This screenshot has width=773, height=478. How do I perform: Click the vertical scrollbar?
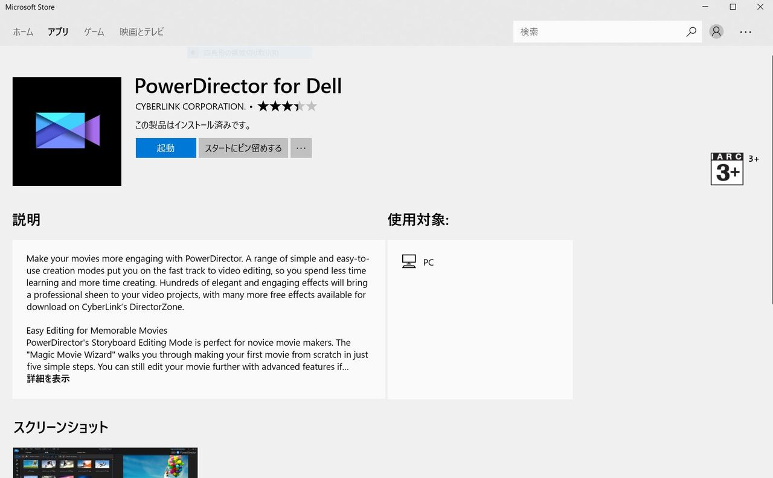tap(771, 181)
